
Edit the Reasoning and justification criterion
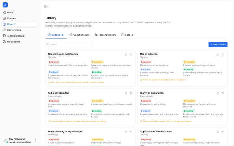tap(126, 55)
